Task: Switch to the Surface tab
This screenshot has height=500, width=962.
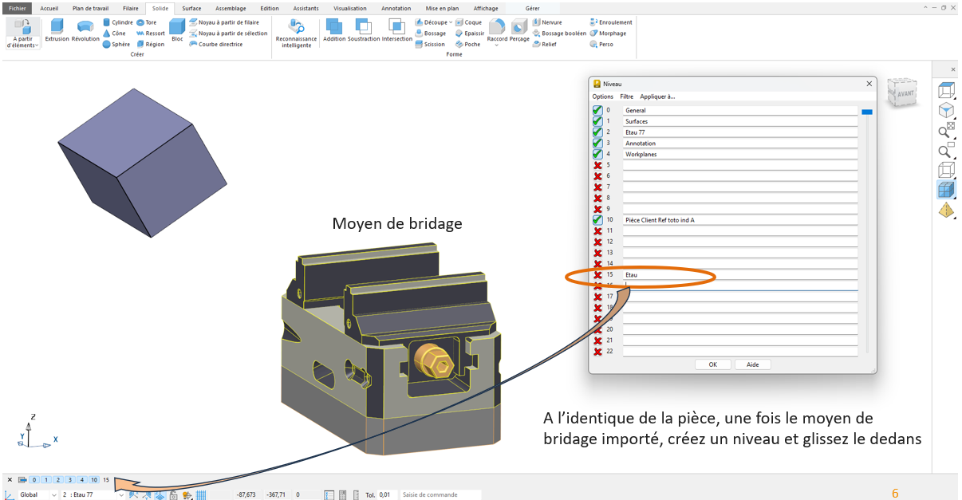Action: (x=191, y=8)
